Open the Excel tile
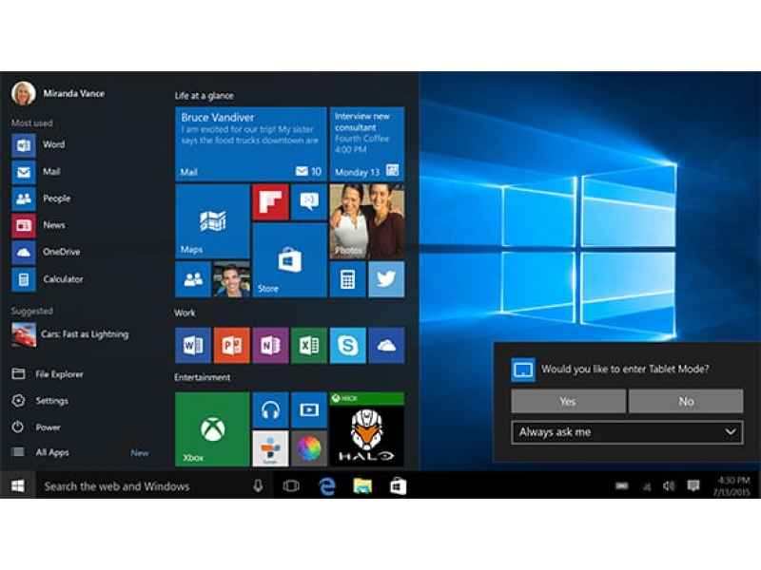Image resolution: width=761 pixels, height=570 pixels. (309, 345)
